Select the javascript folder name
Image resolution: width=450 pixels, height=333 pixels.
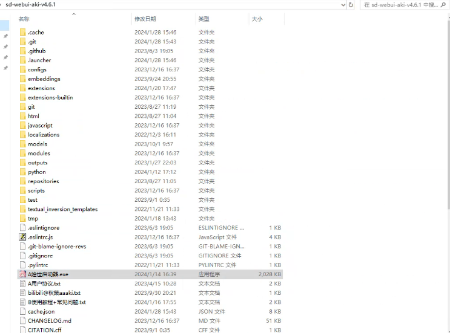(x=40, y=126)
